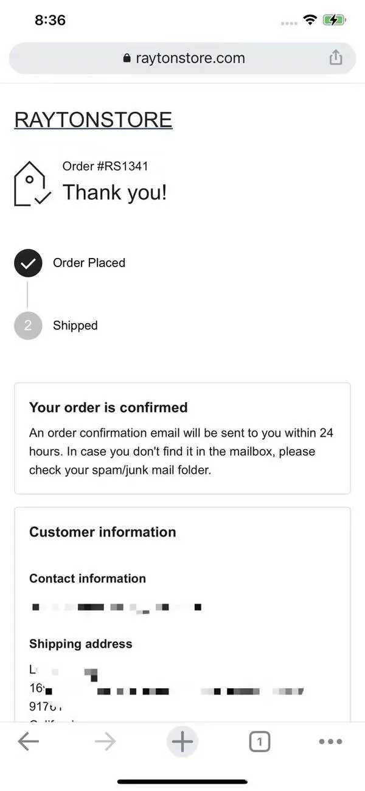
Task: Open the tab switcher showing 1
Action: [x=260, y=741]
